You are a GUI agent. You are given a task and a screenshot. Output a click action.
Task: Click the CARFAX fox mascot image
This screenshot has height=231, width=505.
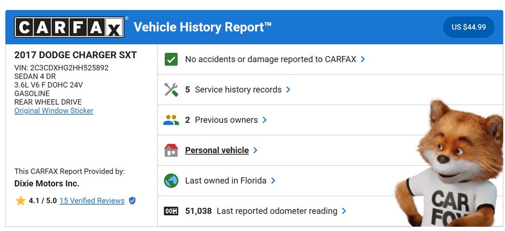(x=450, y=164)
